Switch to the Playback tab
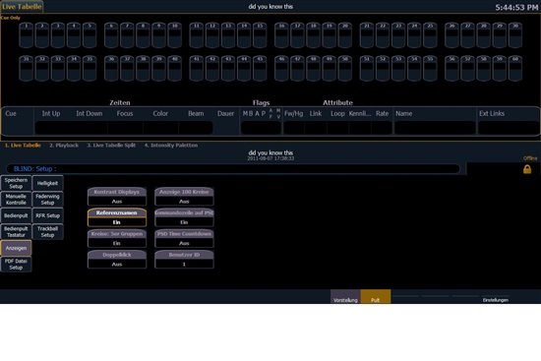The width and height of the screenshot is (541, 361). pyautogui.click(x=64, y=146)
